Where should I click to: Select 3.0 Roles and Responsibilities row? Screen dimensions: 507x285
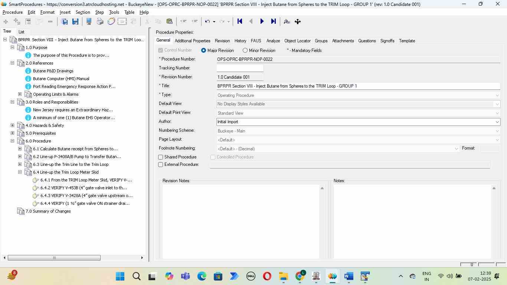tap(52, 102)
